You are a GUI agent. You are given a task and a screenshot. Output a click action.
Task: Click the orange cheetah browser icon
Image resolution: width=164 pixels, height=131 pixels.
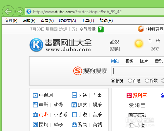141,29
